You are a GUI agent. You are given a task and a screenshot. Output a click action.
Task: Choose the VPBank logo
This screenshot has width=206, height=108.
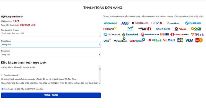[155, 40]
